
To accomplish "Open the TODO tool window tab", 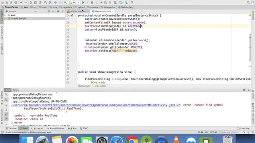I will 84,128.
